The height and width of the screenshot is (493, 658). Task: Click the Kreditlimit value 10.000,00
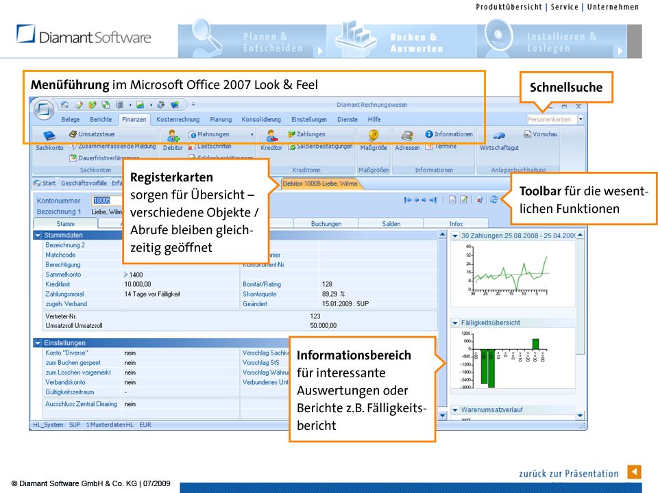(138, 284)
